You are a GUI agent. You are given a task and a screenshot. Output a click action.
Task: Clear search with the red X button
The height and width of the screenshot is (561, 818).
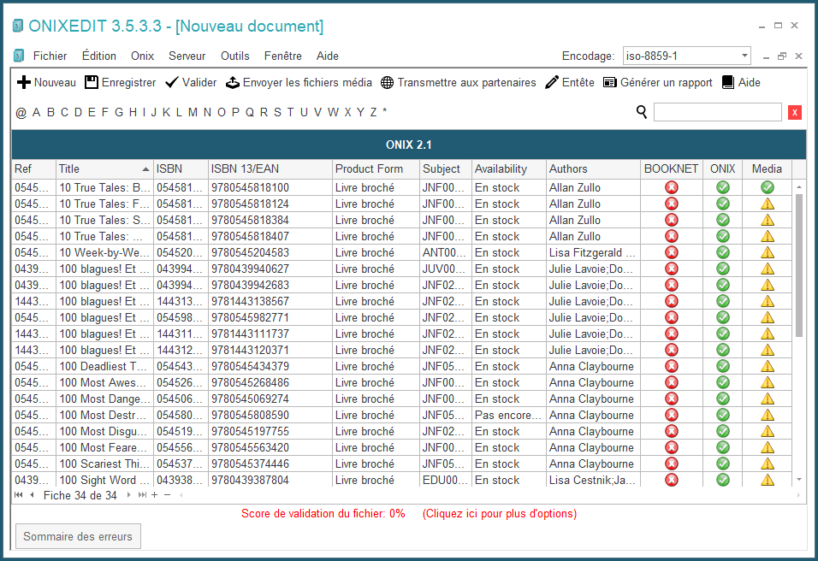pos(795,112)
